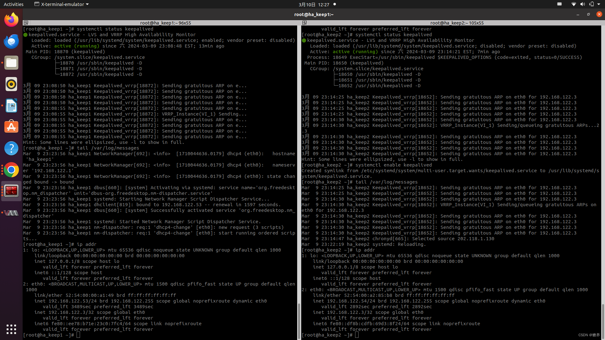605x340 pixels.
Task: Select root@ha_keep2 pane title bar
Action: 457,23
